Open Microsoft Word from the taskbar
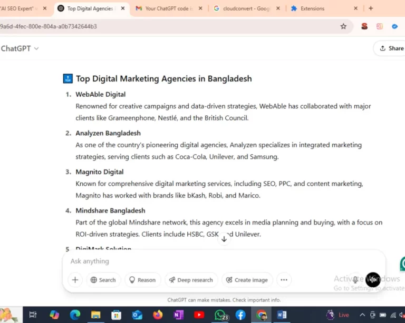 click(282, 315)
